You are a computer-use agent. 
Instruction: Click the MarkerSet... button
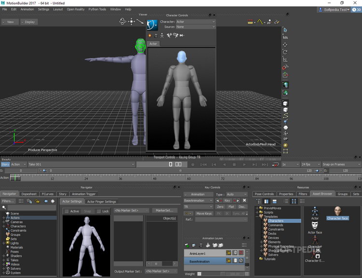[165, 211]
